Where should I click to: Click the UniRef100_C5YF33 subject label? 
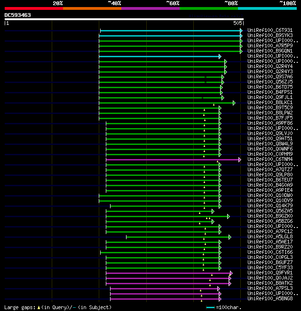coord(270,267)
